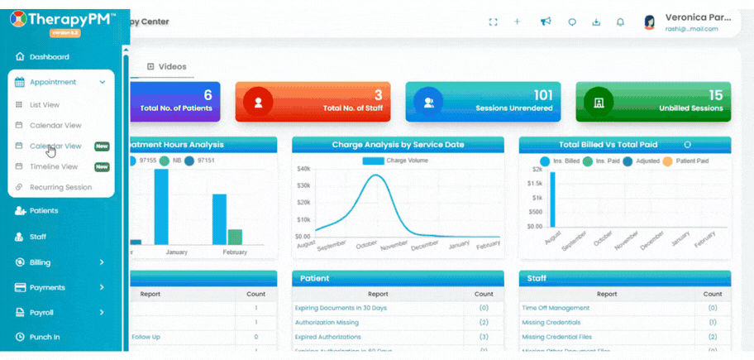Toggle the Patient Paid legend series

click(x=685, y=161)
